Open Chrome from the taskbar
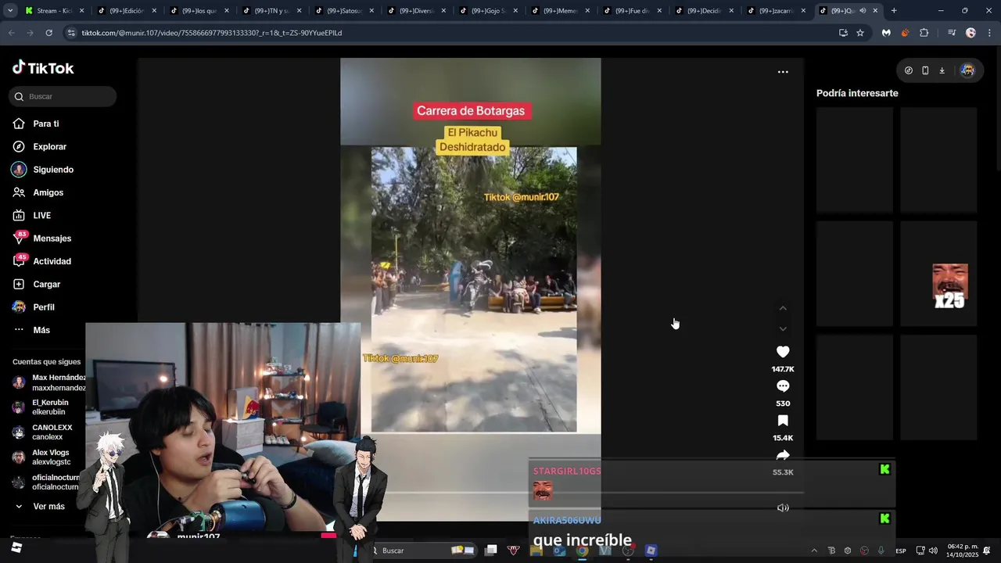The height and width of the screenshot is (563, 1001). coord(582,550)
